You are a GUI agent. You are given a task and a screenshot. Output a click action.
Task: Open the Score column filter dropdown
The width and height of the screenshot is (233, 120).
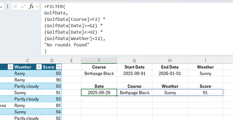pos(59,67)
